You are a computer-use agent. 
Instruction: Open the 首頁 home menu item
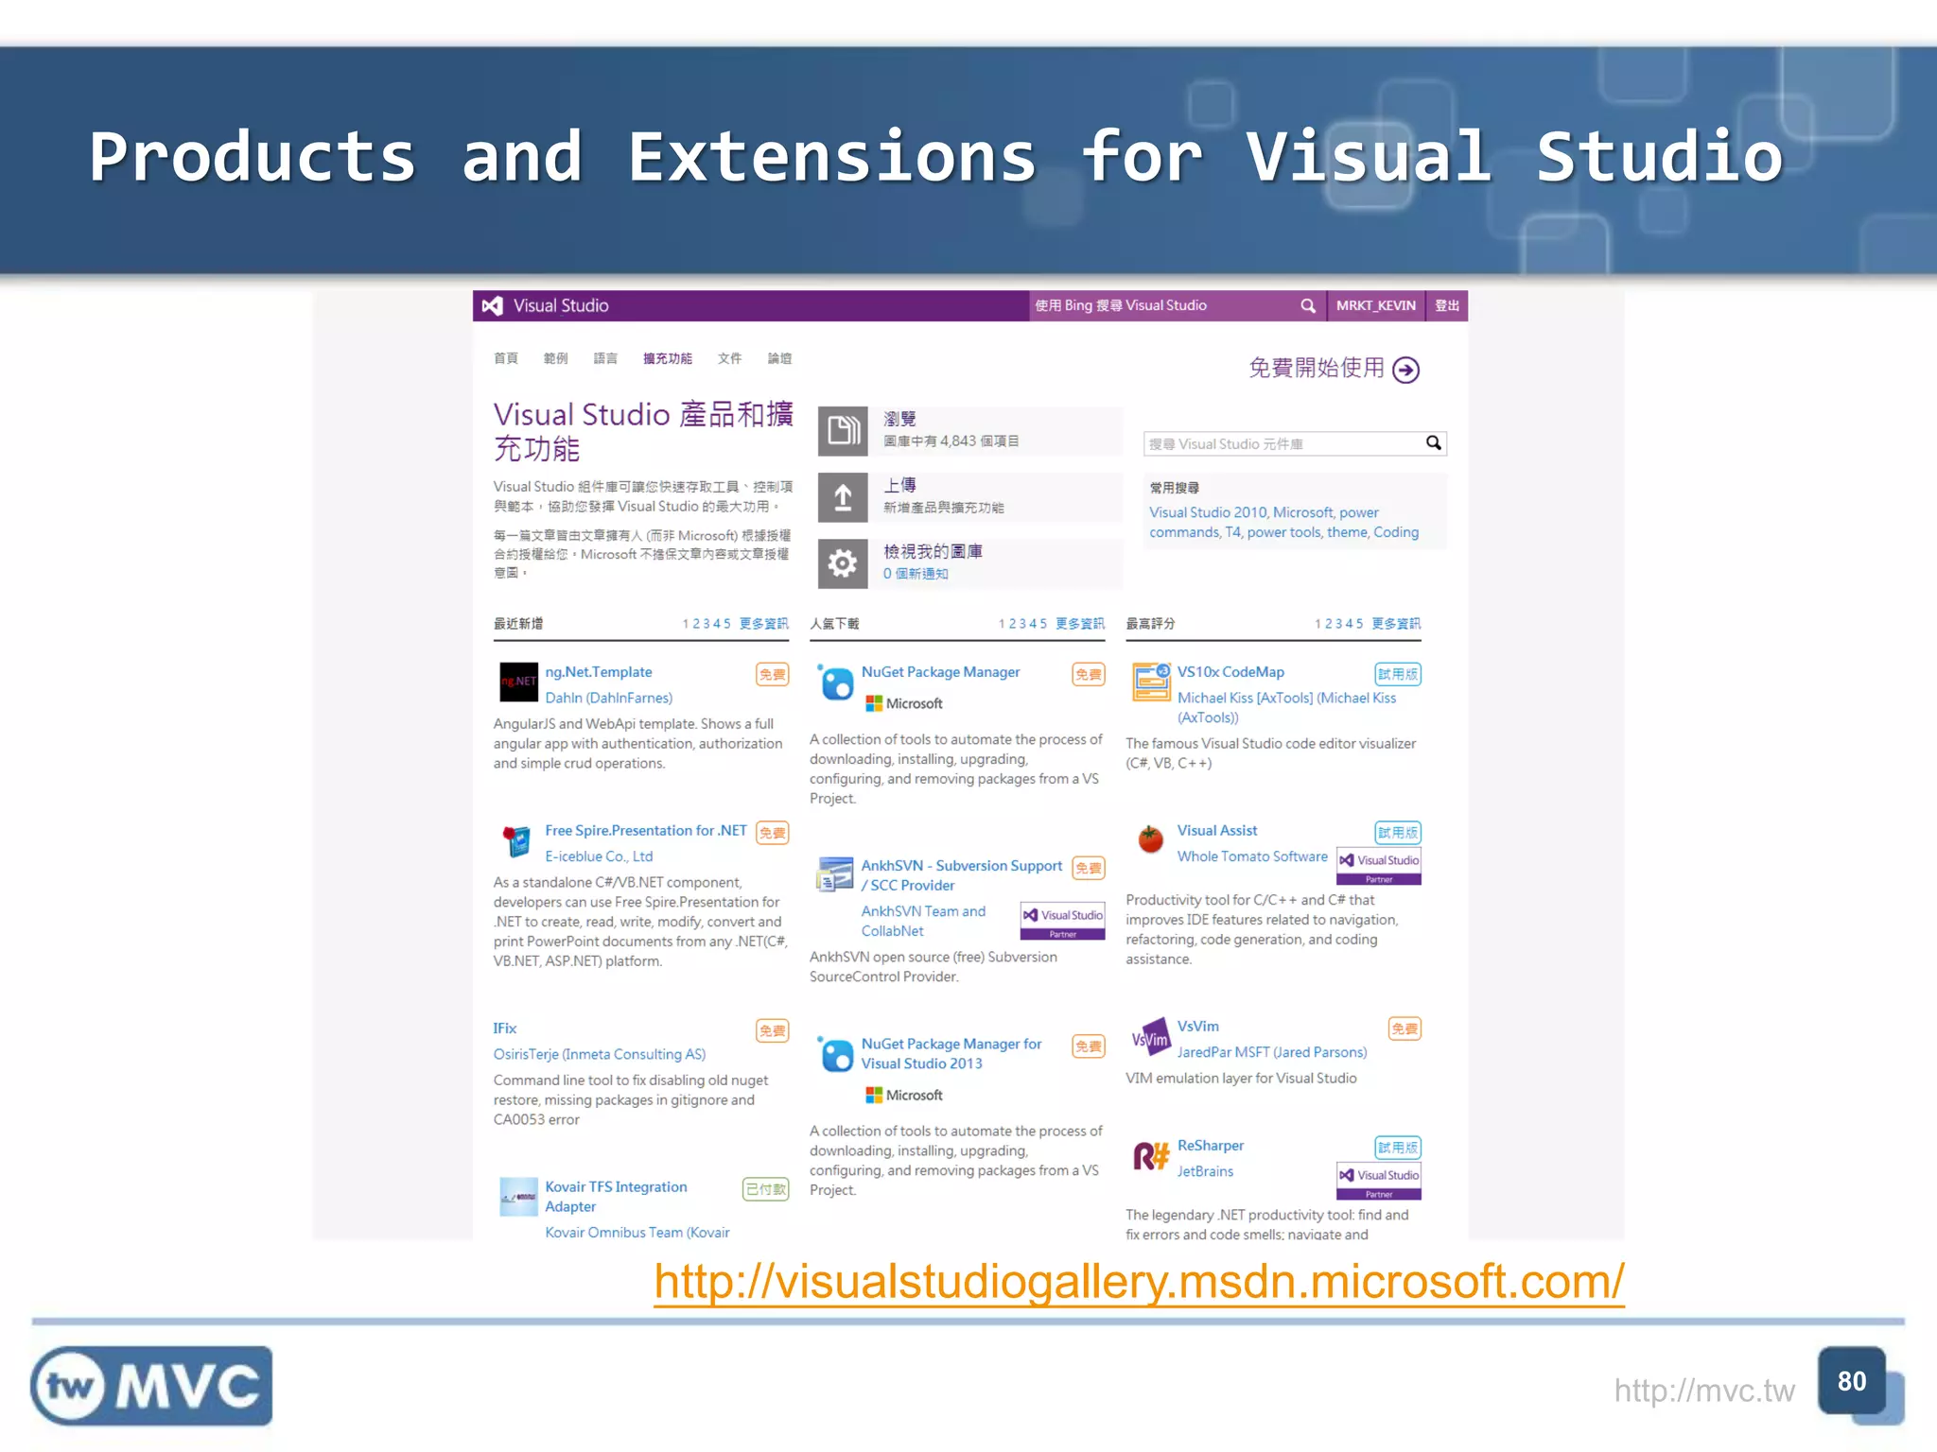tap(506, 358)
